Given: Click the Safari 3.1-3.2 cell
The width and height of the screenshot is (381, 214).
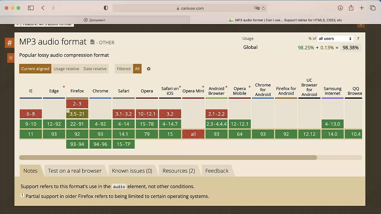Looking at the screenshot, I should (x=124, y=114).
